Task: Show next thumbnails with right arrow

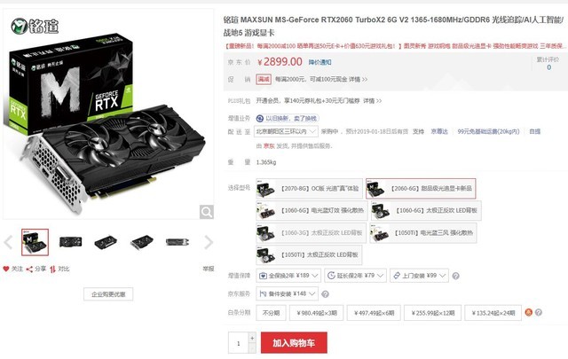Action: tap(209, 242)
